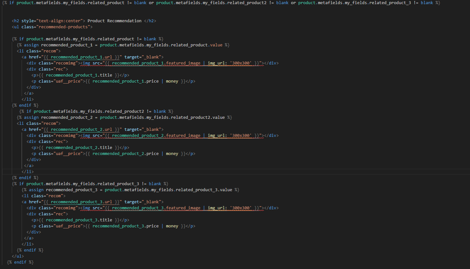This screenshot has width=470, height=269.
Task: Click 'recommended_product_3' in the third assign statement
Action: [x=72, y=190]
